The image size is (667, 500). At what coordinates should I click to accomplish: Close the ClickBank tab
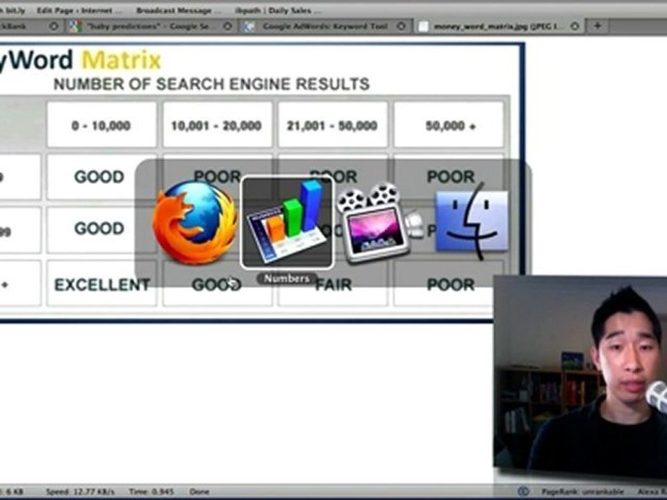click(x=53, y=26)
